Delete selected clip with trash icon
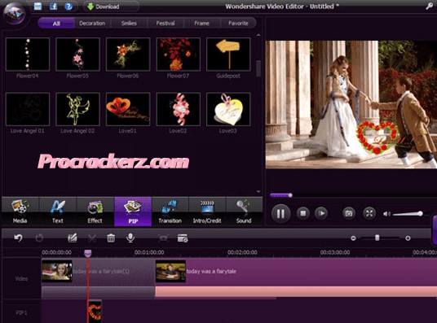 click(111, 238)
